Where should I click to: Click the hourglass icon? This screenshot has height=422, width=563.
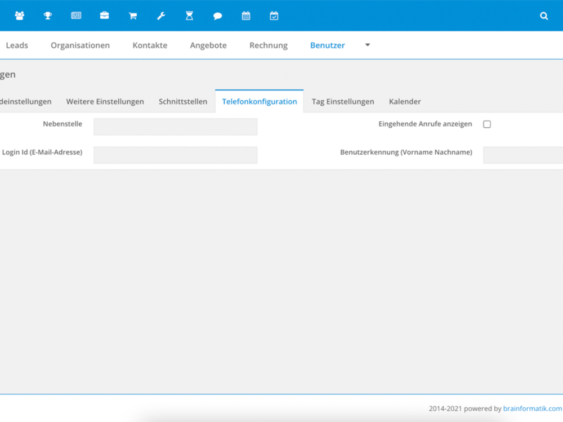pyautogui.click(x=189, y=16)
